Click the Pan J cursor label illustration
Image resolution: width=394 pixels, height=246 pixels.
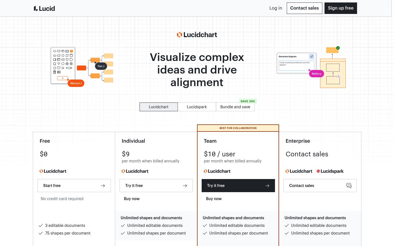coord(101,66)
